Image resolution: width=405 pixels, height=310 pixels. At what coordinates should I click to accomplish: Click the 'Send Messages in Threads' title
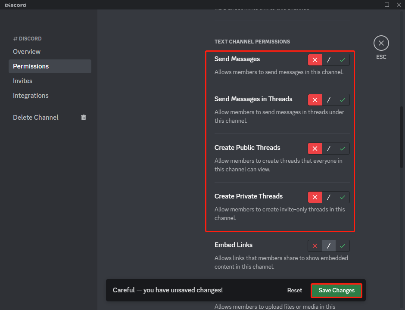[253, 99]
